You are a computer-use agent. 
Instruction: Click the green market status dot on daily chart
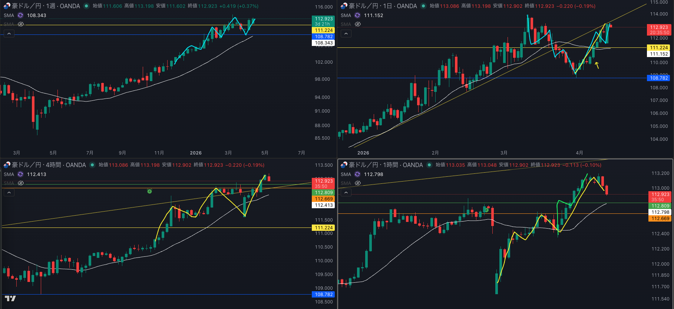pos(423,6)
